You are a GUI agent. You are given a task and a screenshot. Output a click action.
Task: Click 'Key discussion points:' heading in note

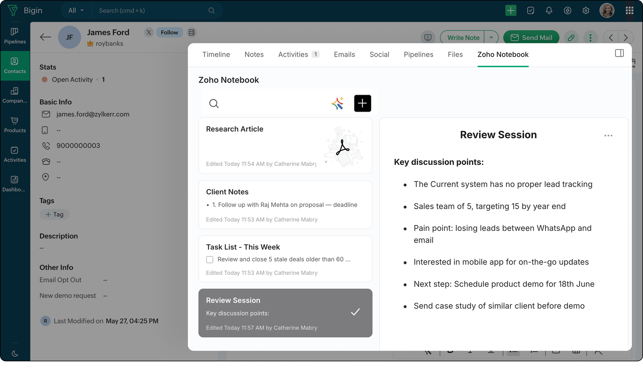(x=439, y=162)
